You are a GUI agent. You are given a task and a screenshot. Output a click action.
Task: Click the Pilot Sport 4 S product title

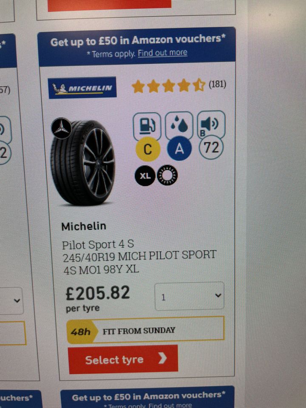click(x=98, y=244)
